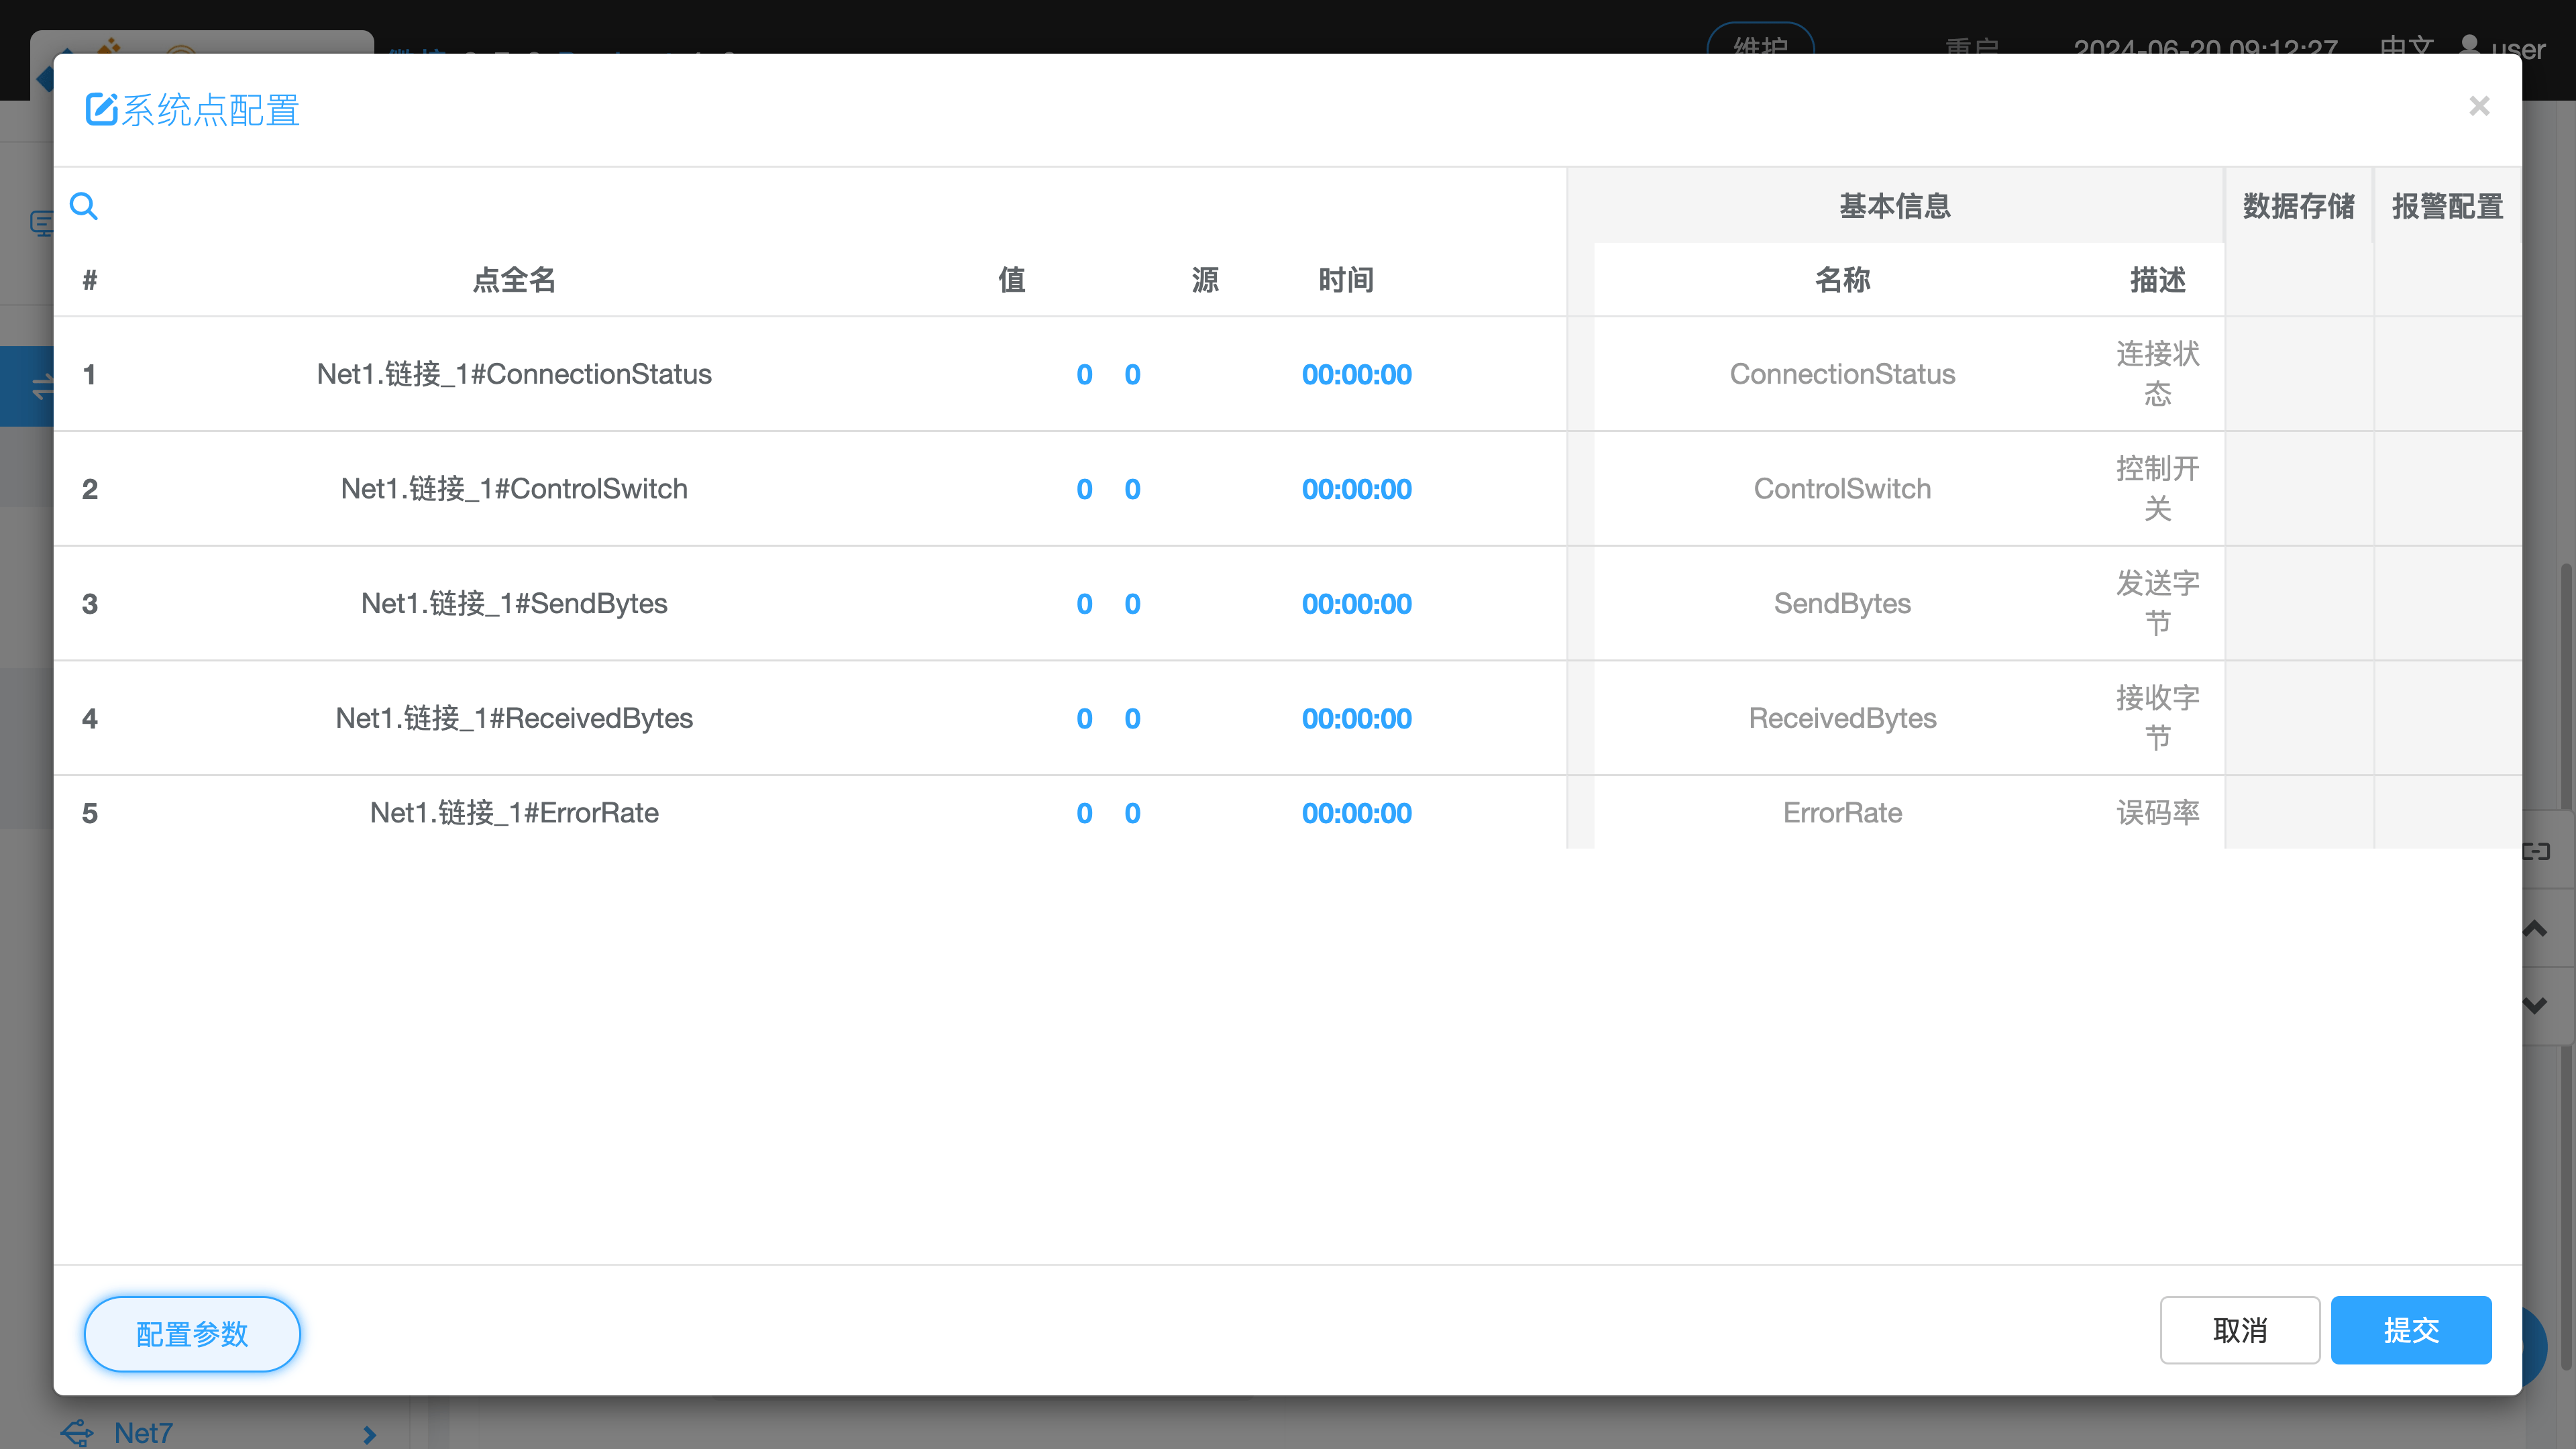Switch to the 基本信息 tab

[1894, 206]
